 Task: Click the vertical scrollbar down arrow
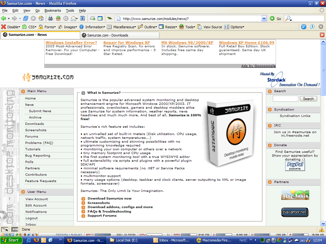(323, 224)
